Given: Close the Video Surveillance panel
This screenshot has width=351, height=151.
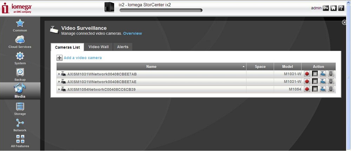Looking at the screenshot, I should coord(344,22).
